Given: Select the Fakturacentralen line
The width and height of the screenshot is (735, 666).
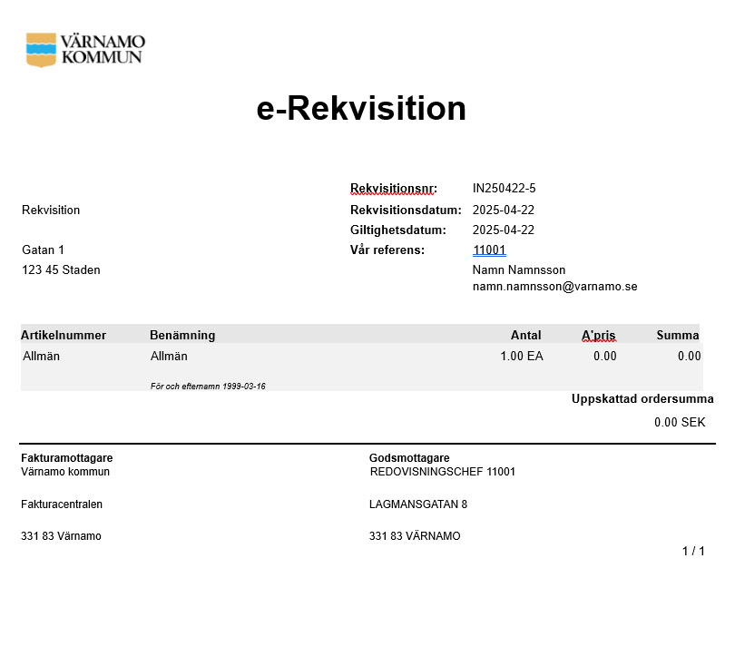Looking at the screenshot, I should (x=62, y=504).
